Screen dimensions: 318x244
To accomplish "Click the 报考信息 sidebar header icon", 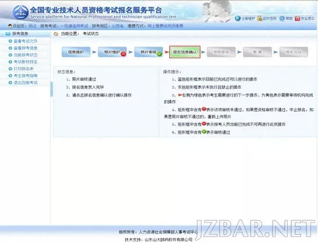I will [x=8, y=34].
